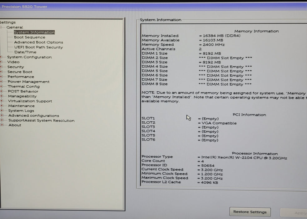Click the SLOT2 VGA Compatible value

click(217, 123)
